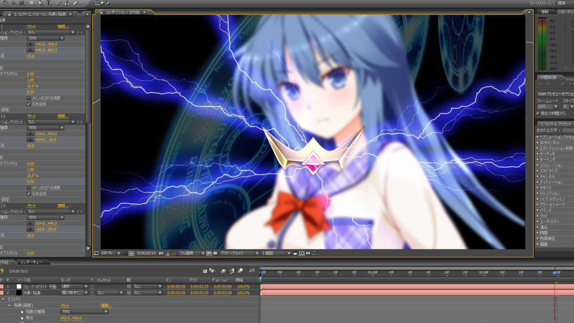
Task: Click the Show Channel RGB icon
Action: point(174,253)
